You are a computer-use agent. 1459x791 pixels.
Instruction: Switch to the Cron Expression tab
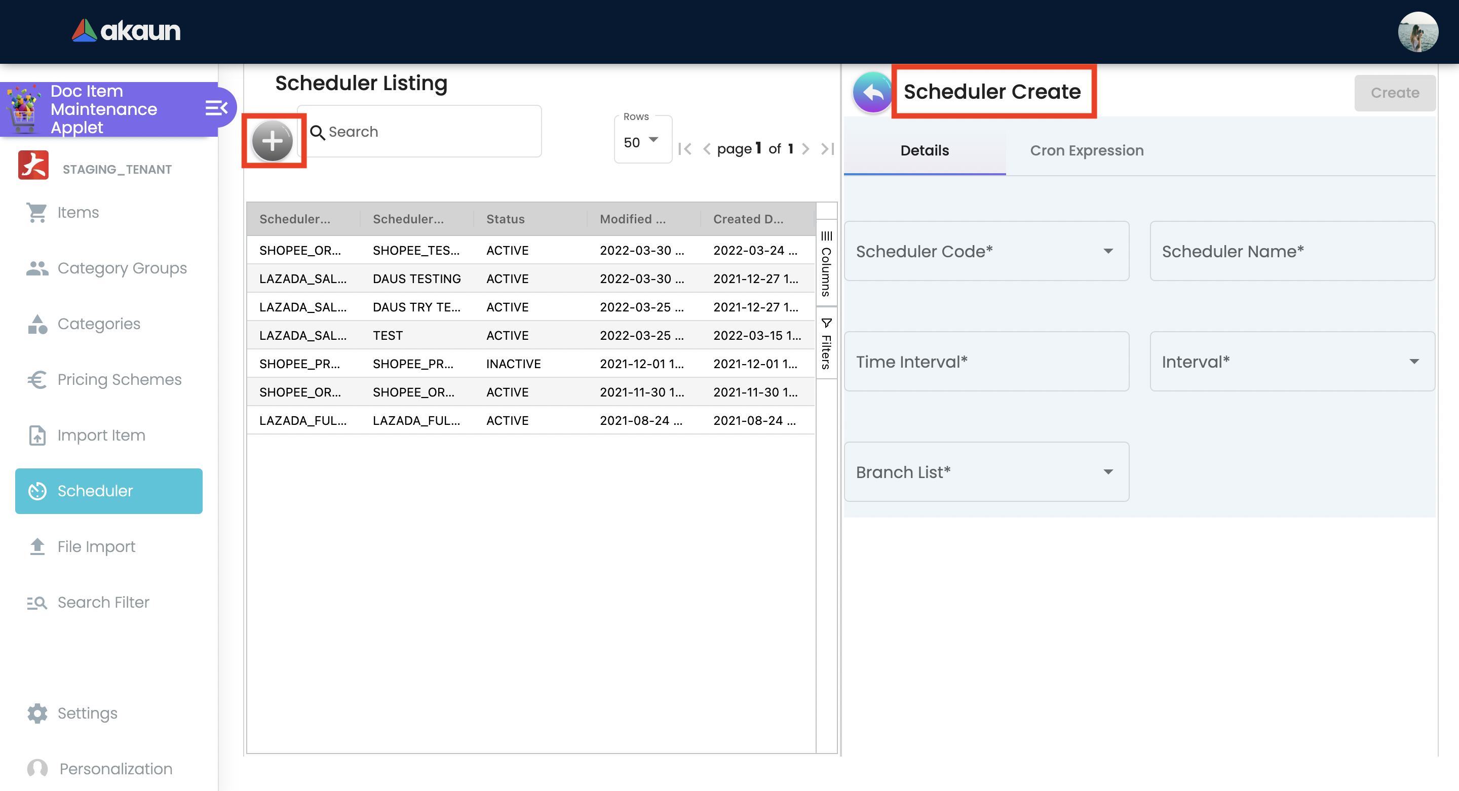(1086, 150)
